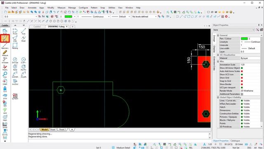Click the REL status bar button
The width and height of the screenshot is (264, 149).
(191, 148)
